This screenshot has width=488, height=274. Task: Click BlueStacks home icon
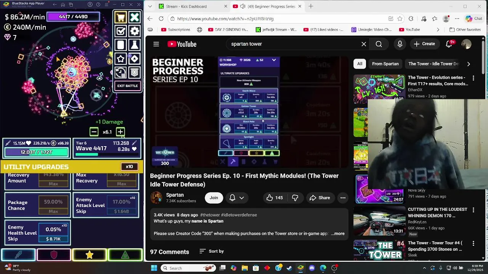click(63, 5)
